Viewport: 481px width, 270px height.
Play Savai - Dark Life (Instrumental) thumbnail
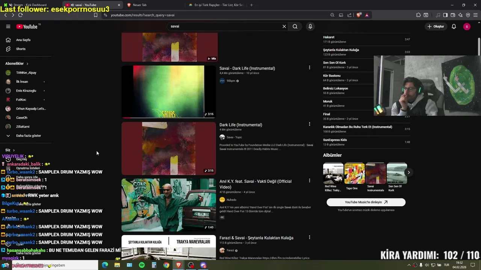pyautogui.click(x=169, y=92)
